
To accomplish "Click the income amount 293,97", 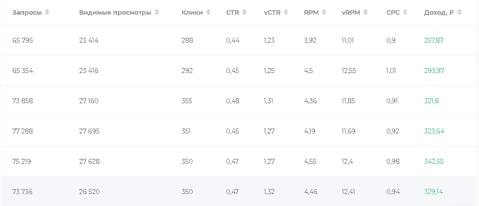I will [434, 71].
